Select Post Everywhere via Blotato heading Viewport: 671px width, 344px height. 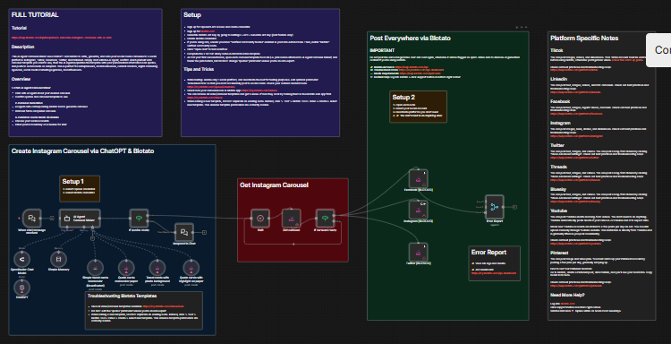tap(410, 39)
